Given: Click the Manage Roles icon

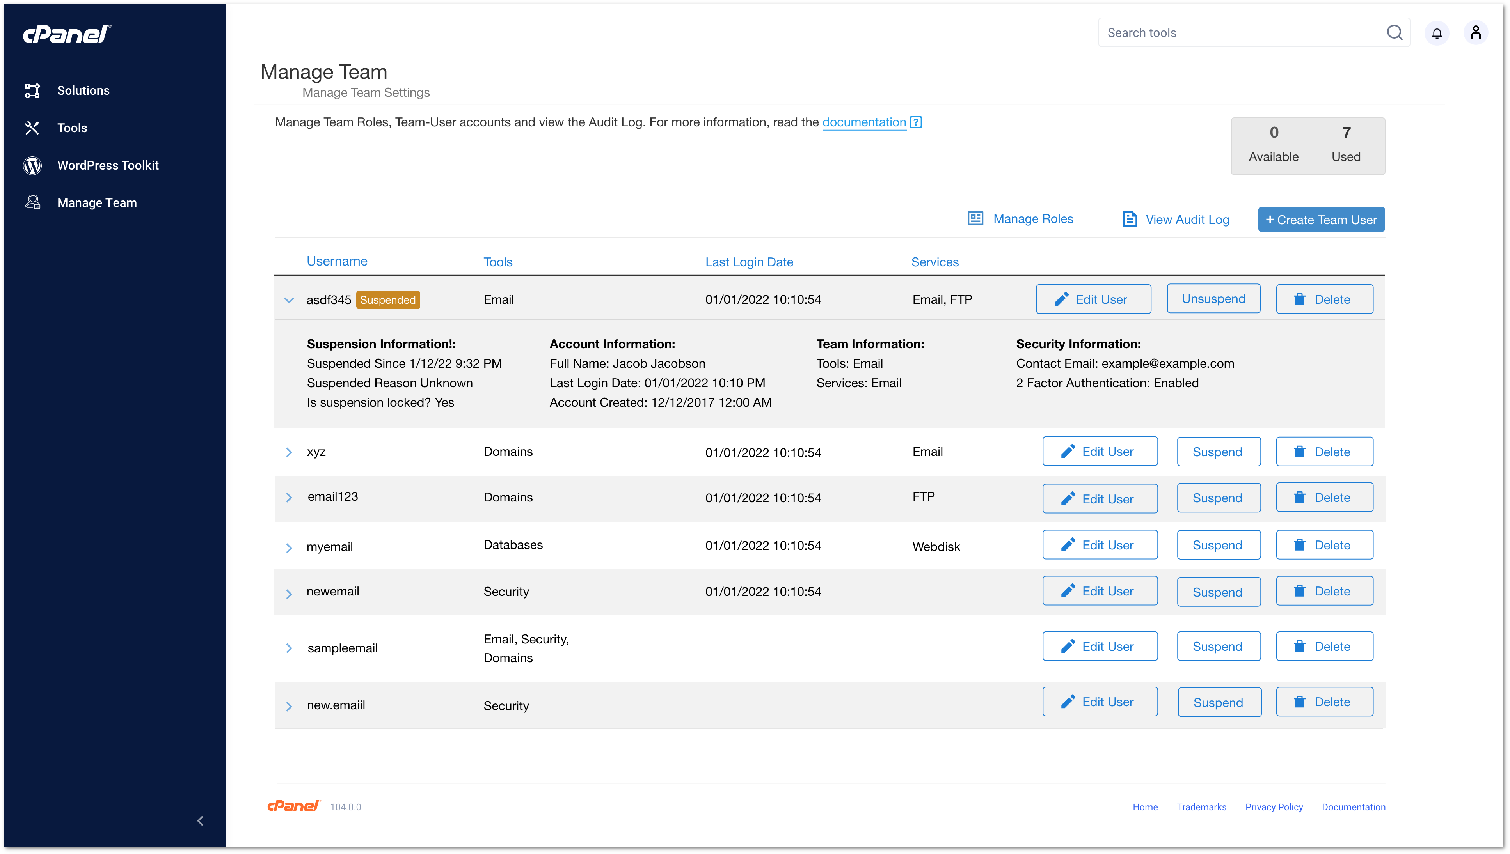Looking at the screenshot, I should pos(975,218).
